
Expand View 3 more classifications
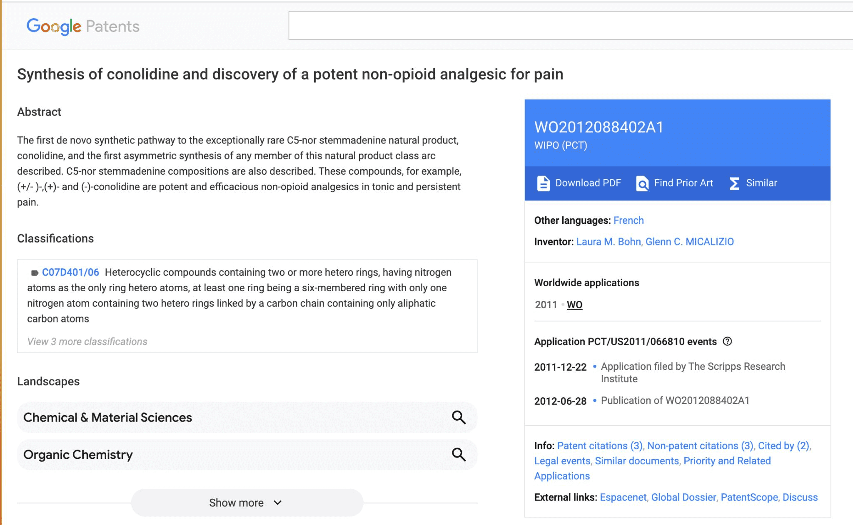coord(87,342)
